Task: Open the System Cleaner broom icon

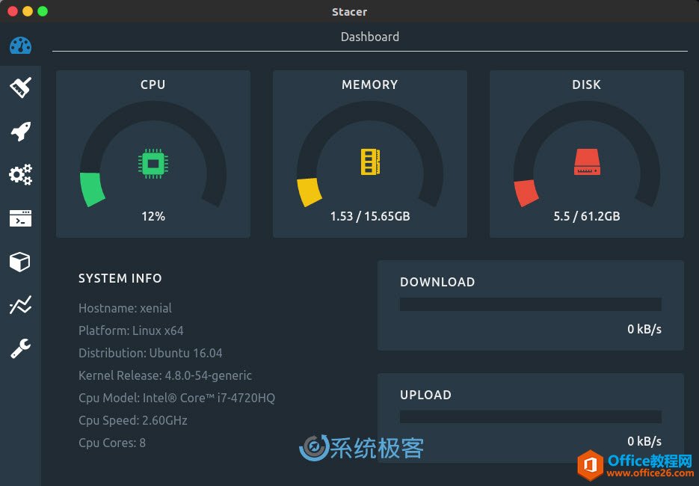Action: (20, 87)
